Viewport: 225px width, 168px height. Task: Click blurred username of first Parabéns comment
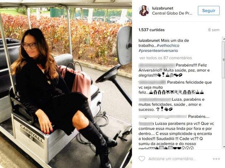tap(157, 65)
